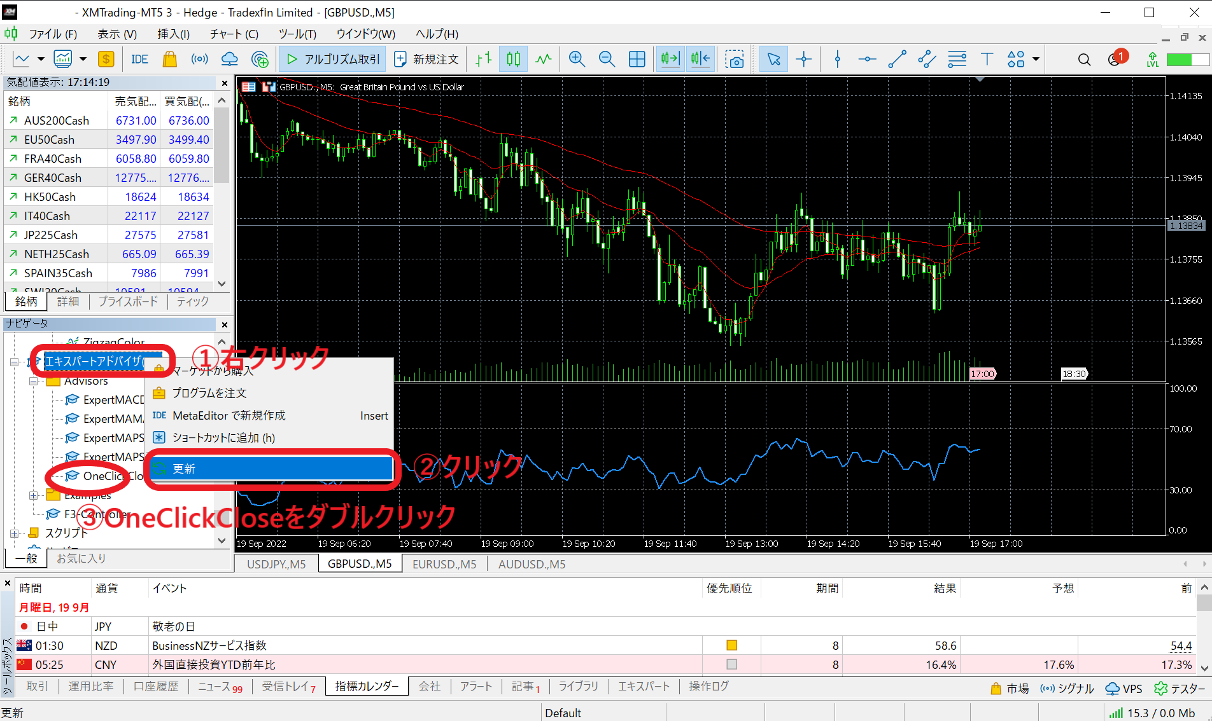Screen dimensions: 1212x721
Task: Switch to プライスボード tab
Action: pyautogui.click(x=128, y=301)
